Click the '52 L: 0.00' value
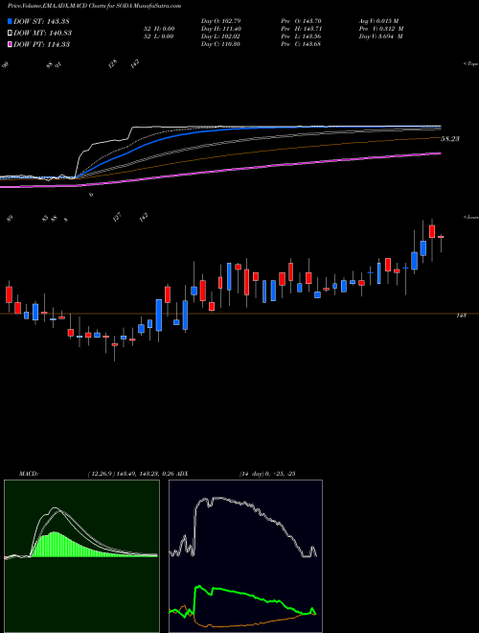This screenshot has height=633, width=479. (x=159, y=36)
